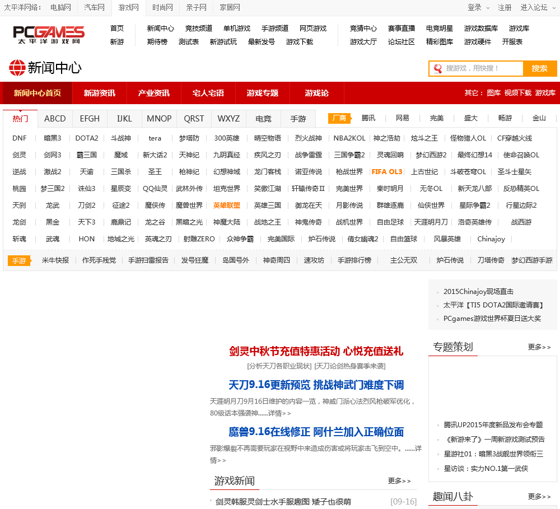Open the 游戏论 nav tab
Screen dimensions: 560x509
[317, 93]
